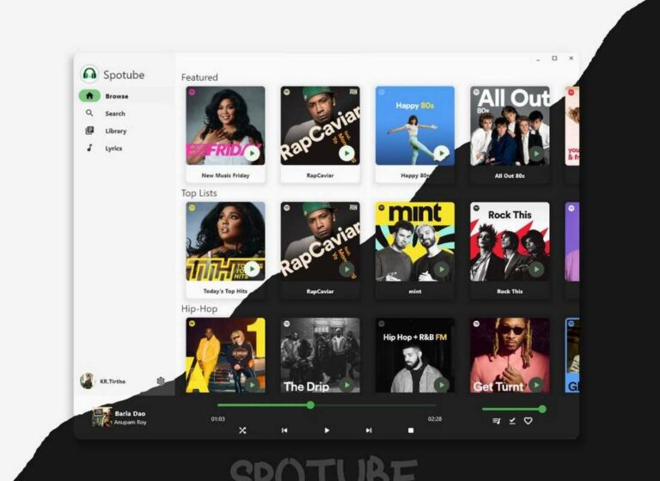Close the Spotube window
Screen dimensions: 660x481
point(571,58)
